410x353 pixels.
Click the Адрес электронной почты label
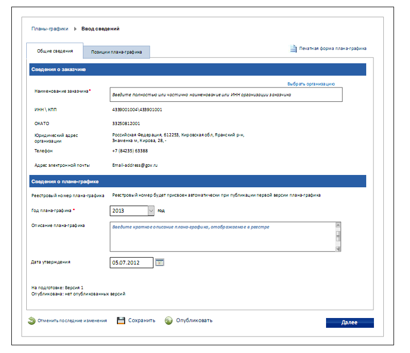[62, 165]
